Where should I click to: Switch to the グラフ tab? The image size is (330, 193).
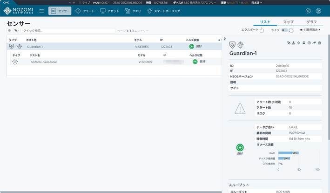311,22
